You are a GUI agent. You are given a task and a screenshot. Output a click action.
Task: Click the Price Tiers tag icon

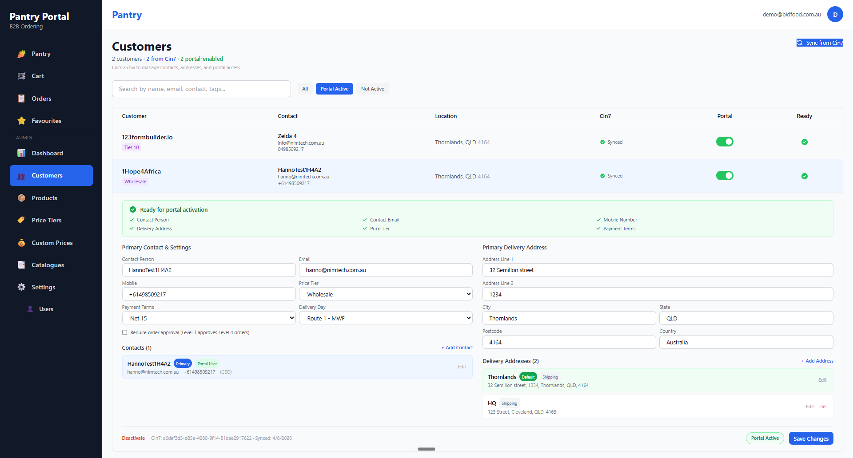21,220
